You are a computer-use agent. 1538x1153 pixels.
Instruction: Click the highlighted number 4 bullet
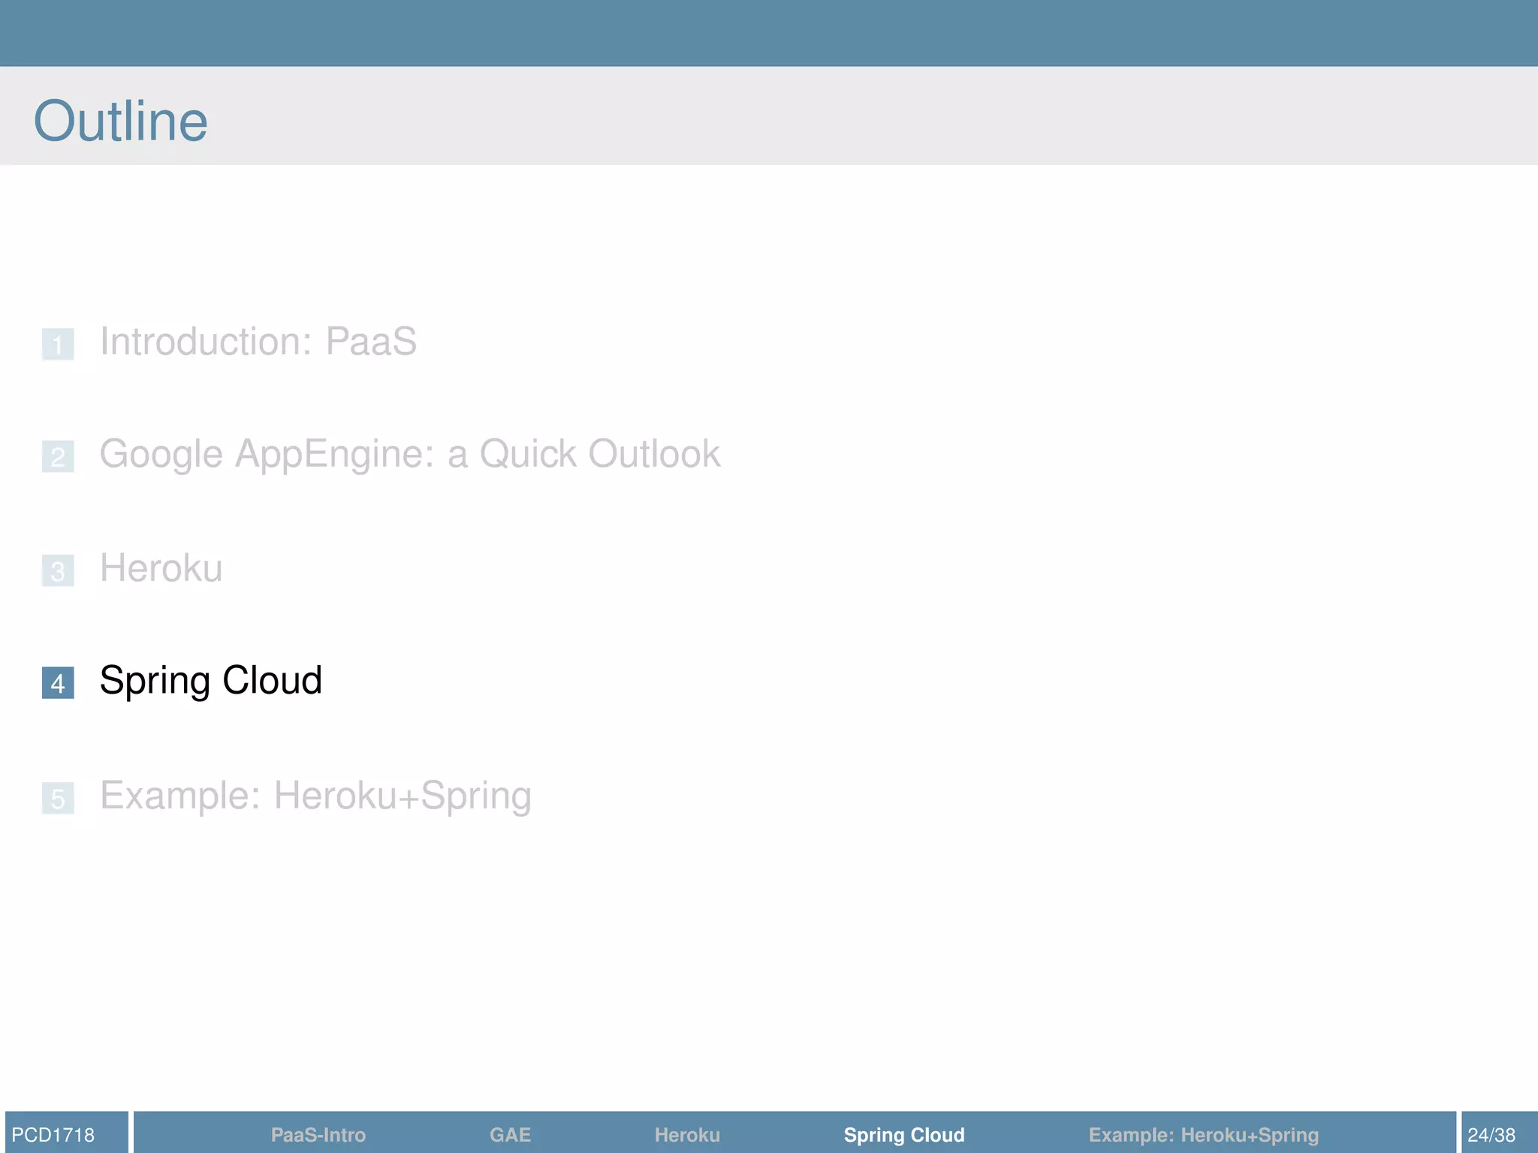58,683
